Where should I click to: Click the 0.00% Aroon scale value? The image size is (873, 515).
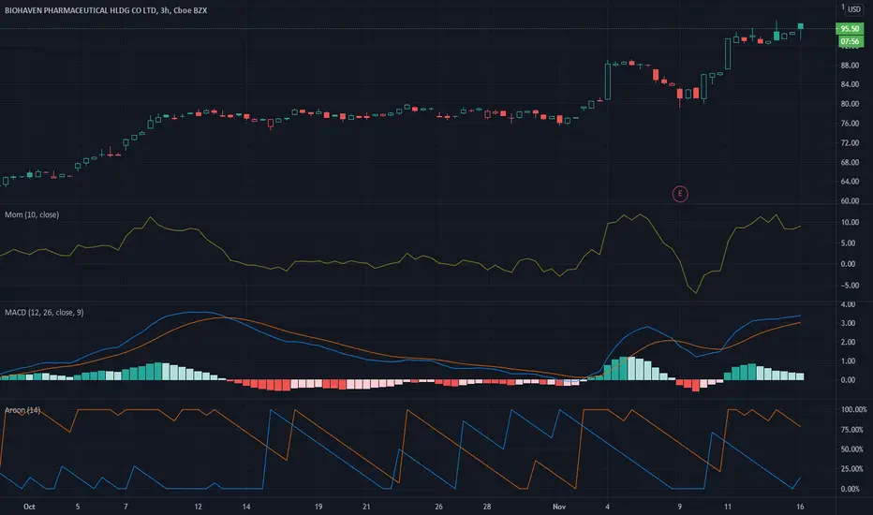(x=851, y=489)
